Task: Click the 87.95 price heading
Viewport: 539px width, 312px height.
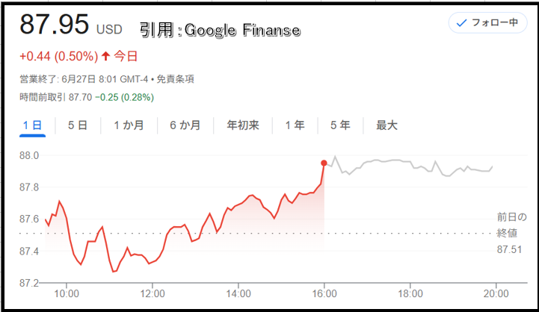Action: [x=55, y=25]
